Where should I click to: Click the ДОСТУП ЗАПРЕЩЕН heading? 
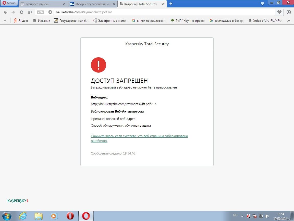pyautogui.click(x=119, y=81)
